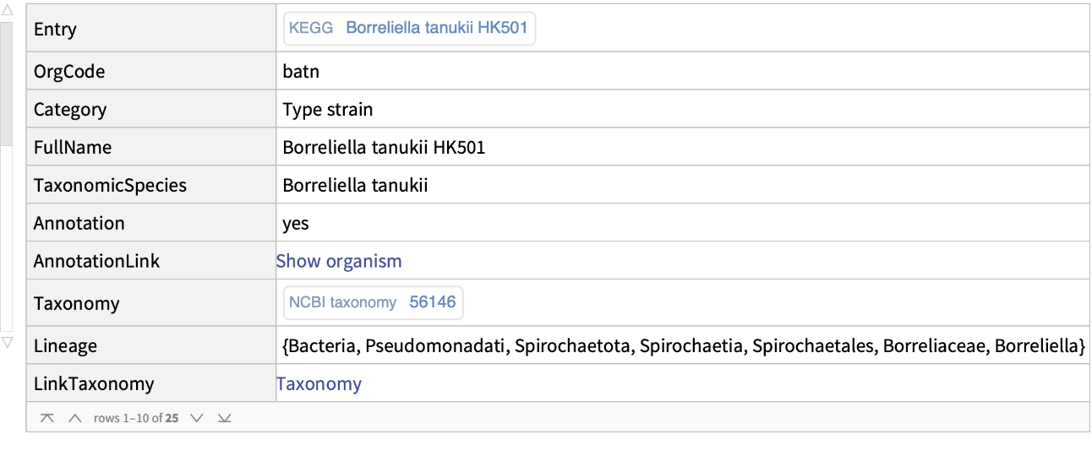Follow the Show organism link

point(339,261)
